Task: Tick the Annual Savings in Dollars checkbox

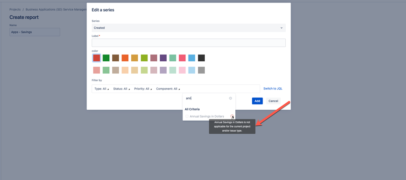Action: [x=187, y=117]
